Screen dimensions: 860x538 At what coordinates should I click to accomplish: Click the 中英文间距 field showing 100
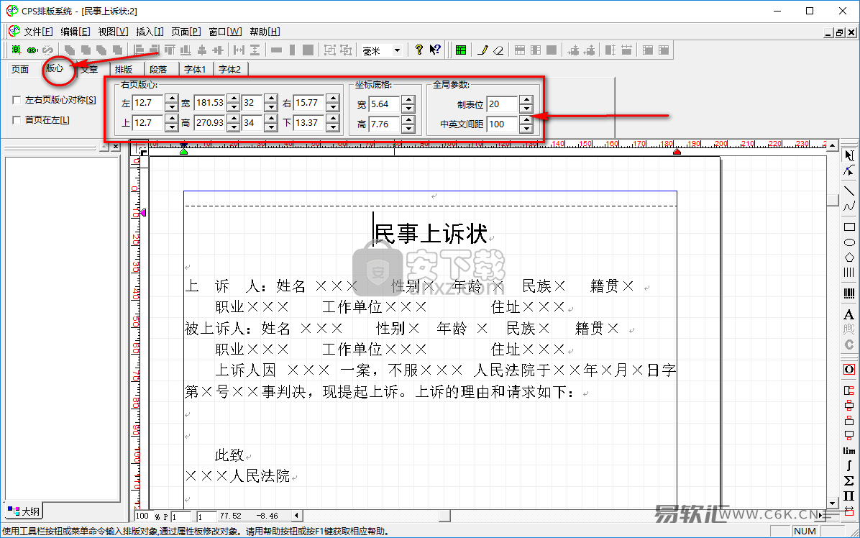(503, 124)
